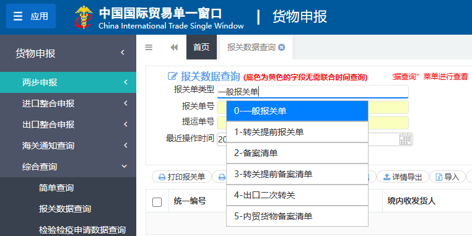Click the edit icon beside 报关数据查询 heading
472x236 pixels.
tap(172, 76)
